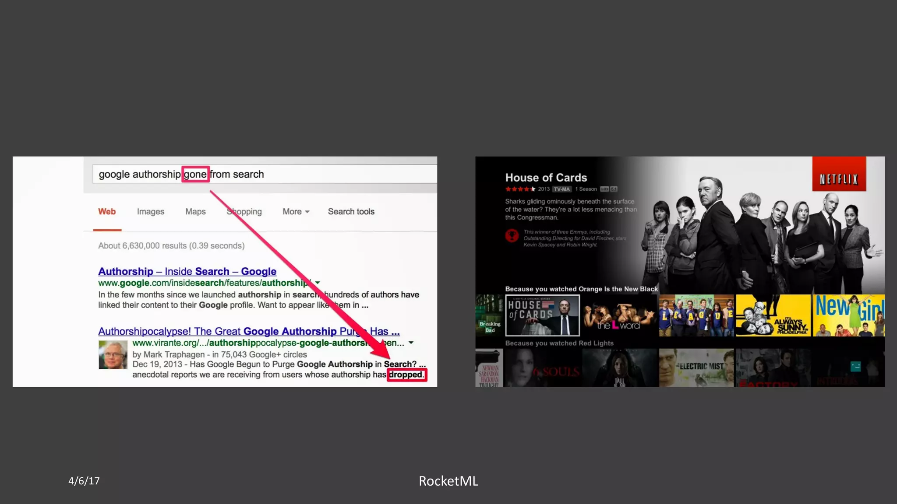Click the HD badge icon
897x504 pixels.
[604, 189]
